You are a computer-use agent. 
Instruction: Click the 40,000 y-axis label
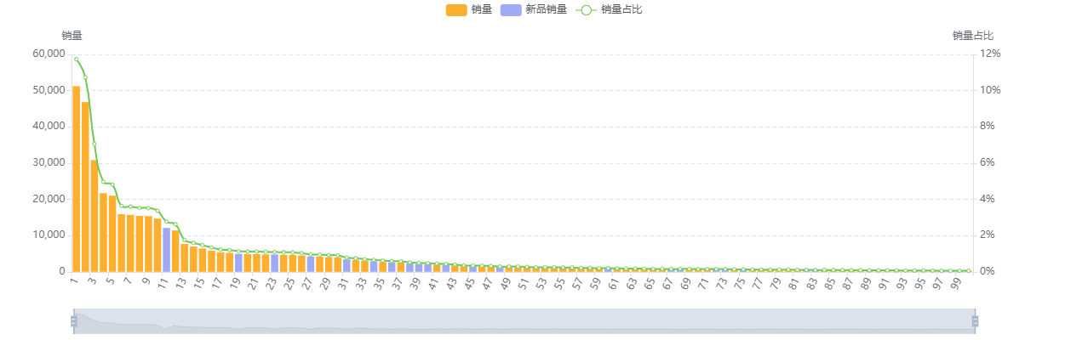coord(49,126)
